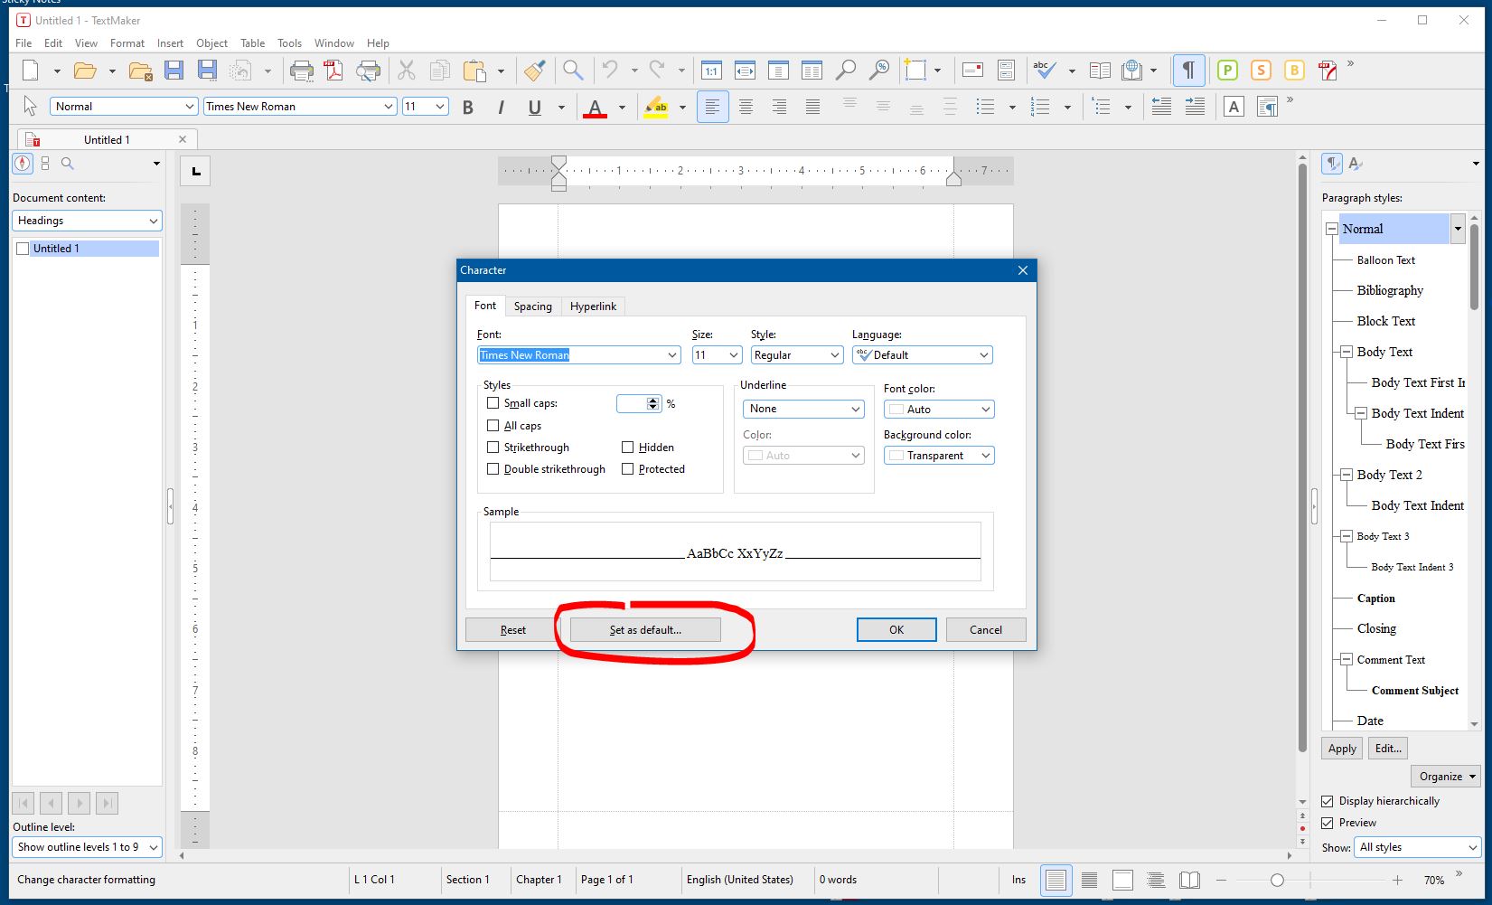The height and width of the screenshot is (905, 1492).
Task: Click the Justify alignment icon
Action: click(x=812, y=108)
